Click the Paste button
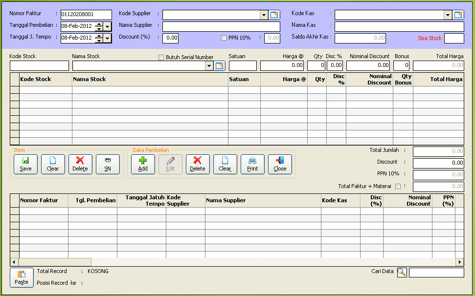 pyautogui.click(x=22, y=277)
